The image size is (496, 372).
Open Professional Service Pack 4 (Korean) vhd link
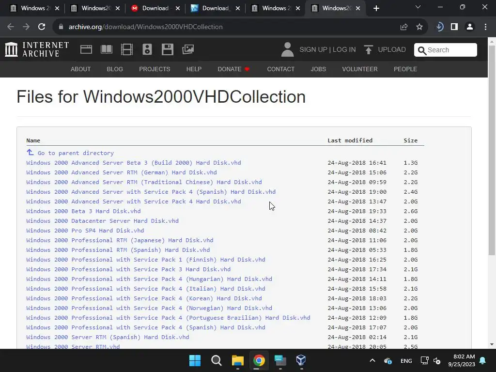pyautogui.click(x=144, y=298)
